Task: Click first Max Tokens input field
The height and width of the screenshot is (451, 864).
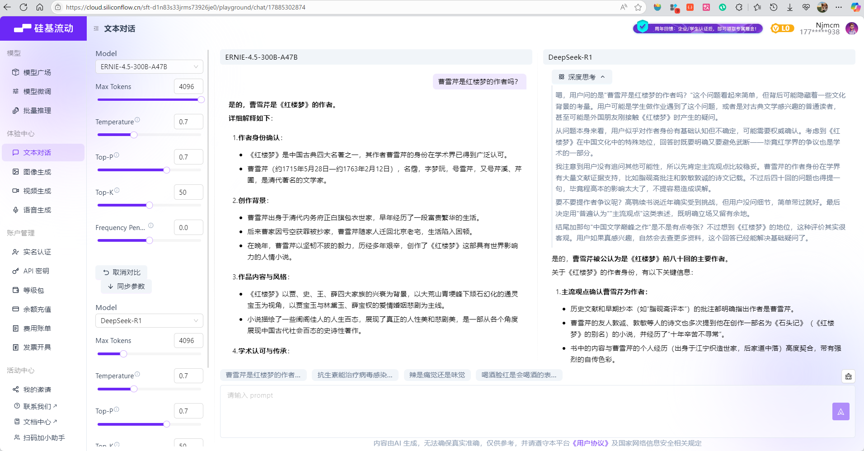Action: [x=188, y=86]
